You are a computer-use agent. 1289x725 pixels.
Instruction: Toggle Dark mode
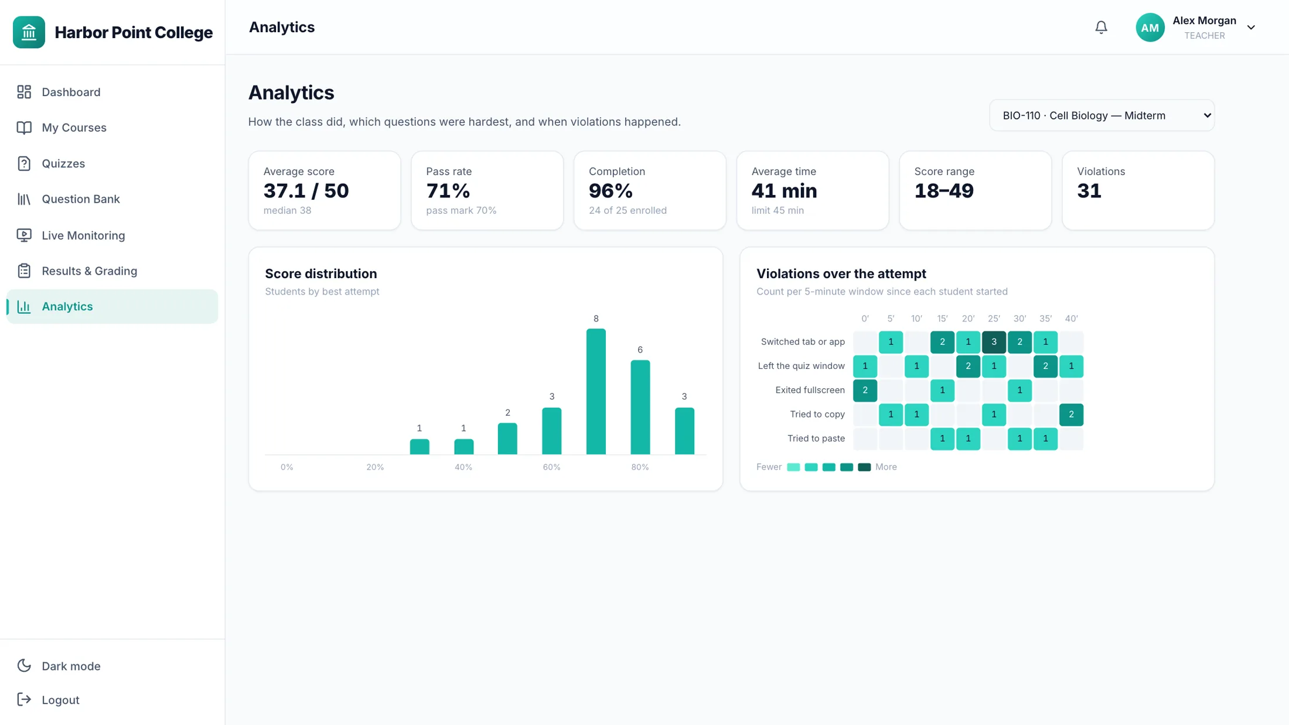click(x=112, y=666)
